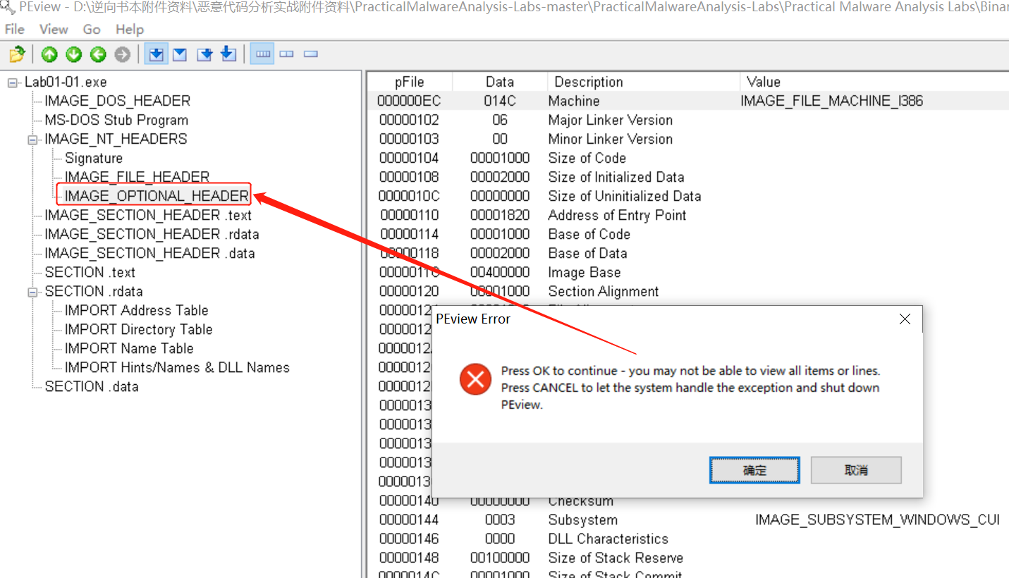Click the grayed forward arrow toolbar button
Image resolution: width=1009 pixels, height=578 pixels.
(x=123, y=54)
